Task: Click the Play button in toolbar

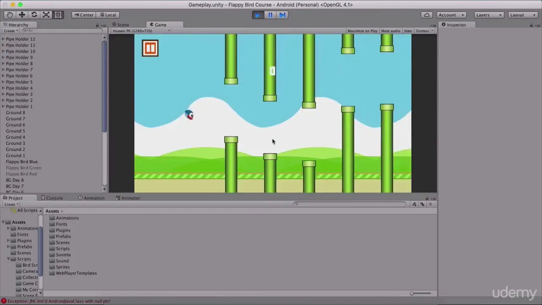Action: click(x=257, y=15)
